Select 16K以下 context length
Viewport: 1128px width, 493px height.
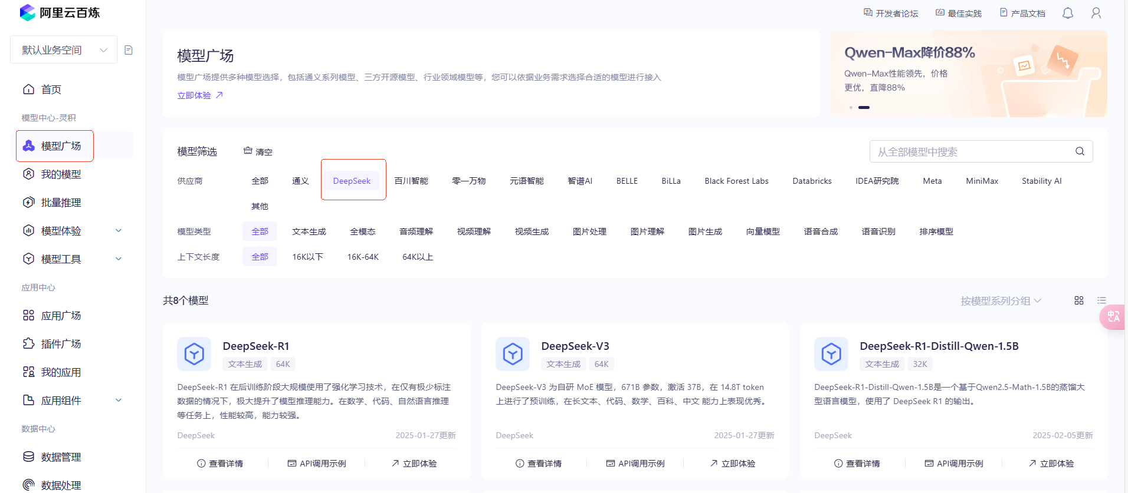pos(308,257)
